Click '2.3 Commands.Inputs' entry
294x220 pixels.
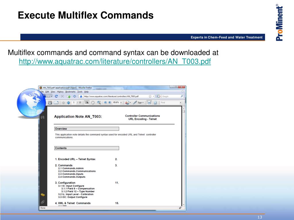pyautogui.click(x=71, y=174)
